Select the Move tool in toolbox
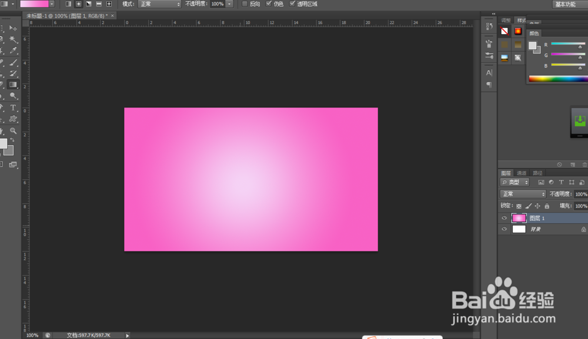Image resolution: width=588 pixels, height=339 pixels. (x=13, y=28)
